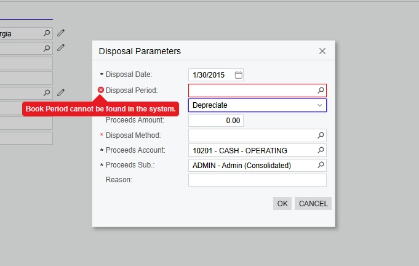
Task: Click into the Reason text field
Action: pos(257,180)
